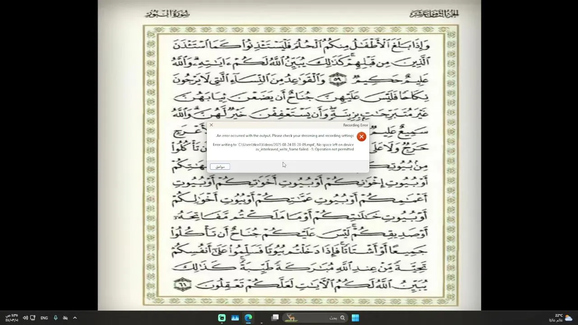Close the Recording Error dialog with X
This screenshot has width=578, height=325.
tap(211, 125)
